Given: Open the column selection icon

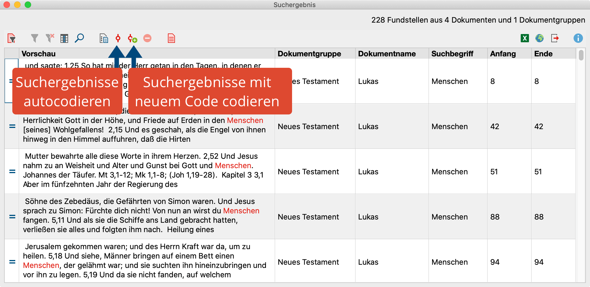Looking at the screenshot, I should coord(64,38).
